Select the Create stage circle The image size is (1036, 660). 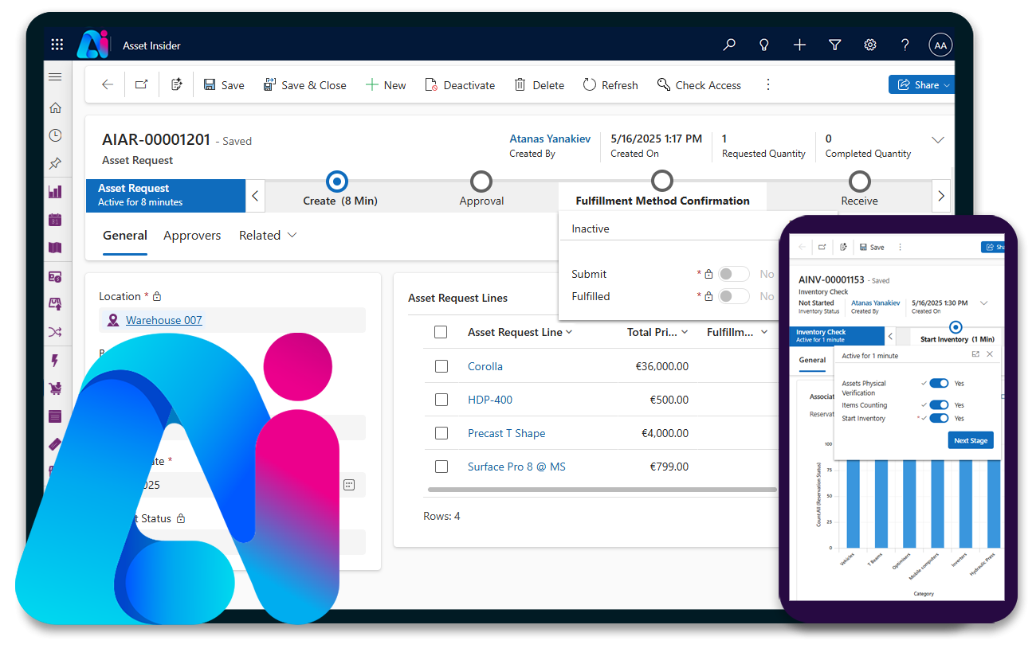coord(337,182)
